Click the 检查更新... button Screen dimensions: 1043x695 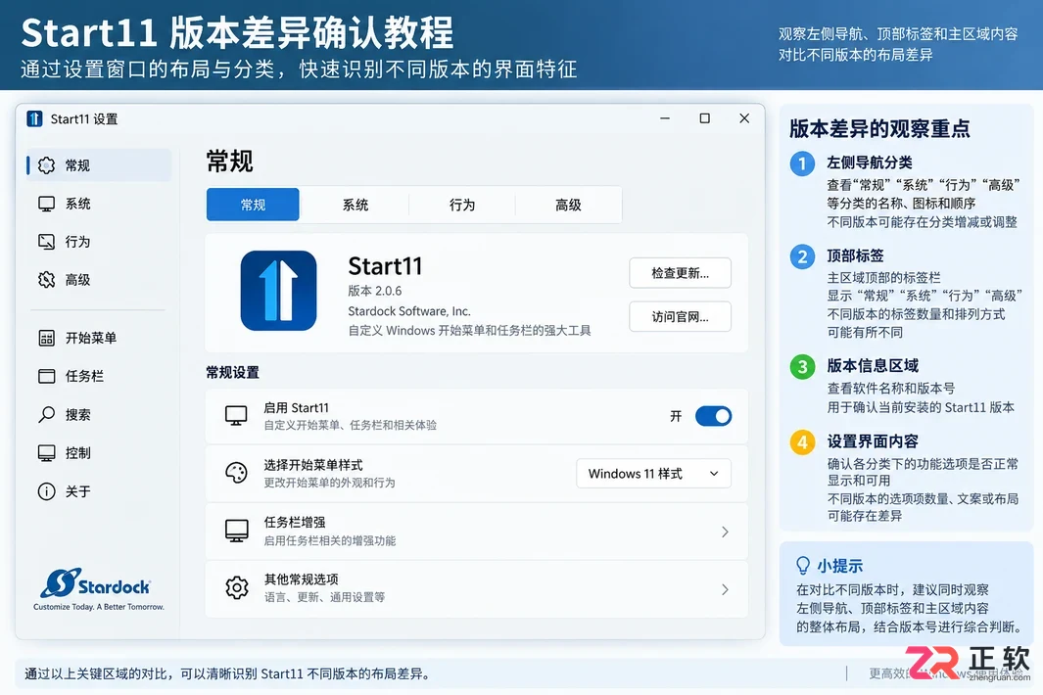680,273
